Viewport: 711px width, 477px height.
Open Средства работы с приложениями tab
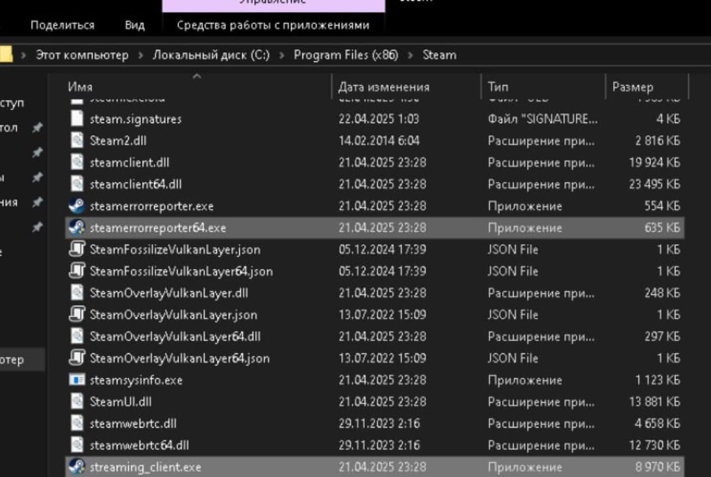click(x=273, y=25)
